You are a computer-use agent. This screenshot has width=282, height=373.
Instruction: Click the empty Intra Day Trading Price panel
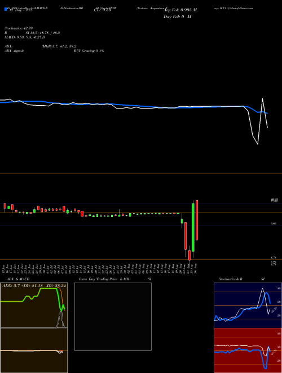[113, 316]
